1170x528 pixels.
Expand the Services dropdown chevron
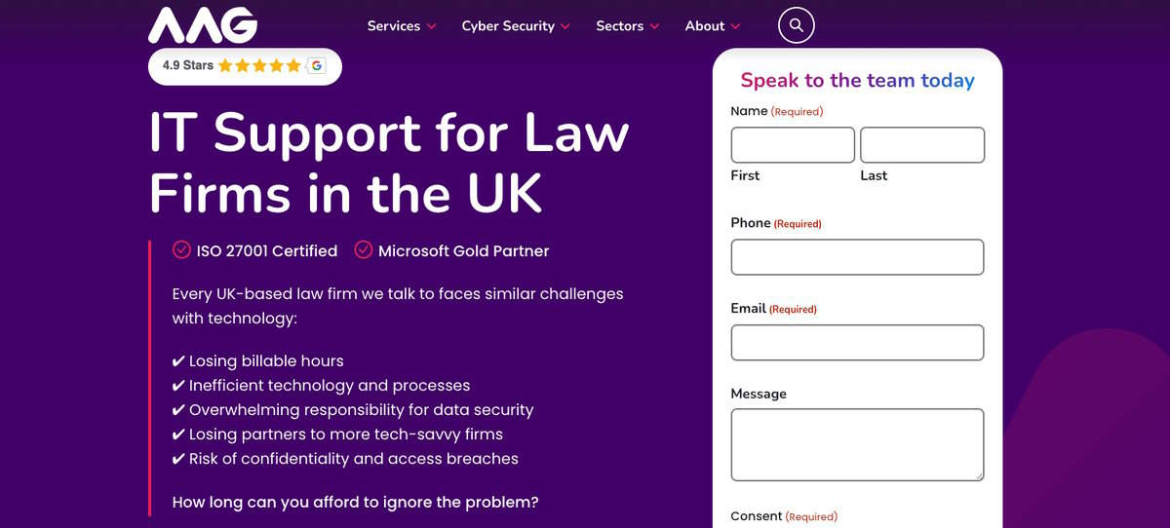pos(432,26)
